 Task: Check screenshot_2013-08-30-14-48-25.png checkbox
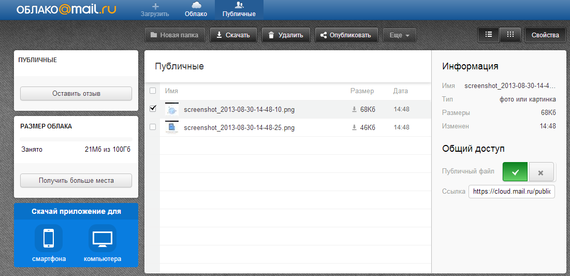point(153,127)
